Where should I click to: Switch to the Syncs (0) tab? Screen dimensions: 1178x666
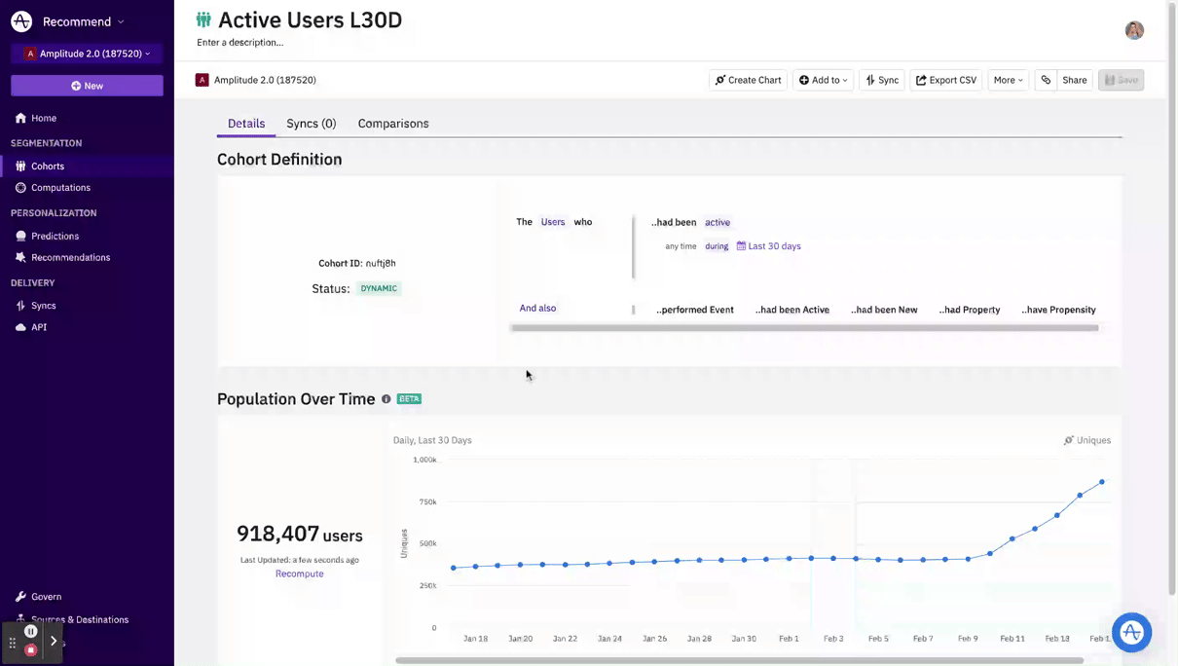tap(311, 124)
